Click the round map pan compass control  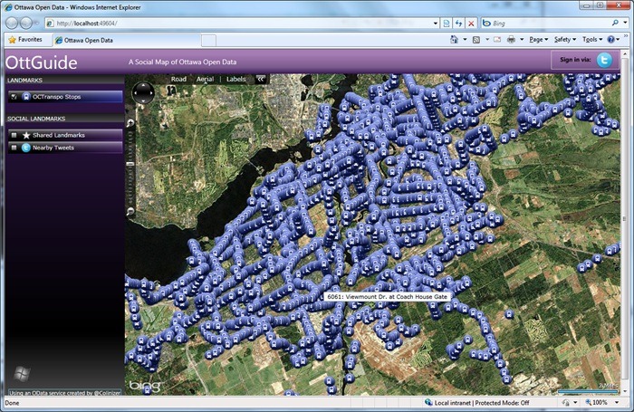(x=143, y=92)
